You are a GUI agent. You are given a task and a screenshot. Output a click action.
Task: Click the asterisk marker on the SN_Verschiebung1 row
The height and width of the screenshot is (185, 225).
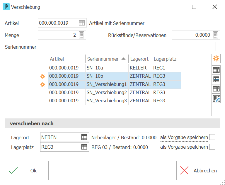point(43,84)
